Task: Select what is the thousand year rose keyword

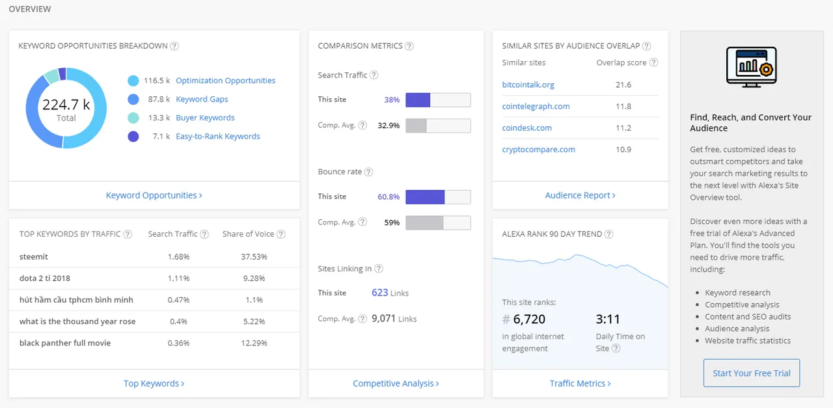Action: point(77,321)
